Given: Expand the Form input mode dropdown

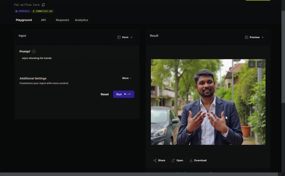Looking at the screenshot, I should 125,37.
